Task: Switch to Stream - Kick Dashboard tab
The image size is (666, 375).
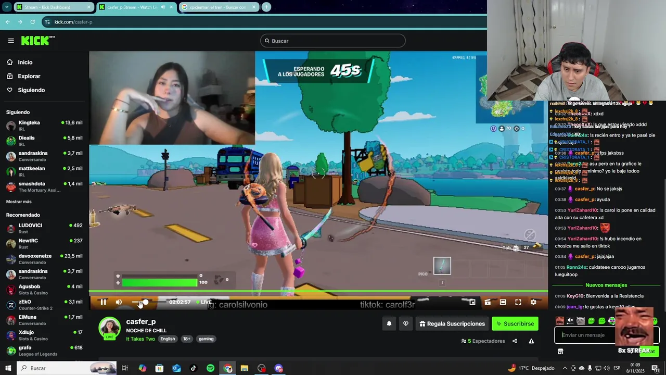Action: [x=54, y=7]
